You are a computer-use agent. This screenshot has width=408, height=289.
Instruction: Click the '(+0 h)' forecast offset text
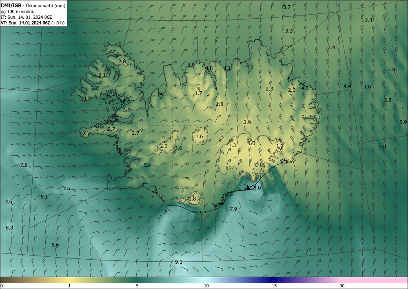point(58,23)
